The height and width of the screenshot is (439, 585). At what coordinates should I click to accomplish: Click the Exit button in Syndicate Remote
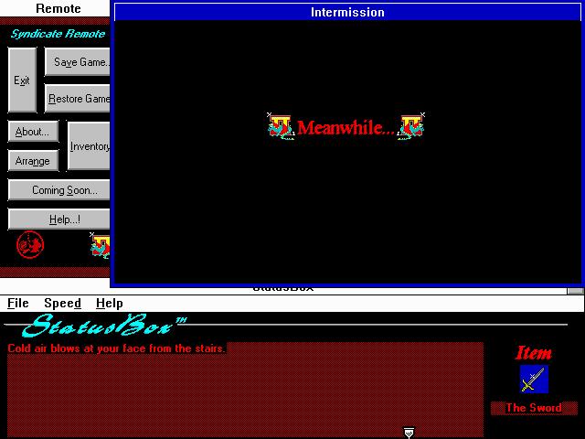point(22,80)
